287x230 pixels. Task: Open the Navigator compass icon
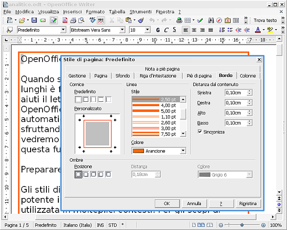(219, 20)
